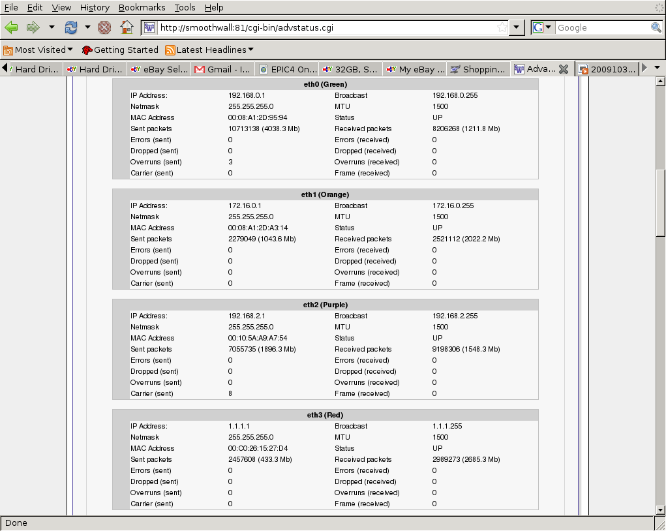Switch to the Gmail tab
This screenshot has height=531, width=666.
222,69
